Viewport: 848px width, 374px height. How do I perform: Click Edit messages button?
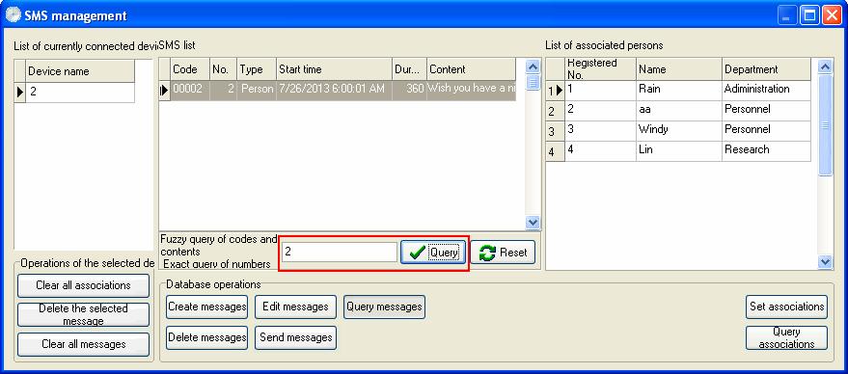(296, 307)
